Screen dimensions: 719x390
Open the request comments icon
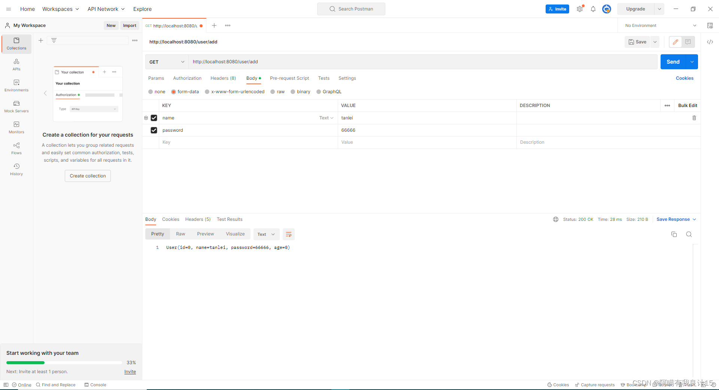point(688,42)
